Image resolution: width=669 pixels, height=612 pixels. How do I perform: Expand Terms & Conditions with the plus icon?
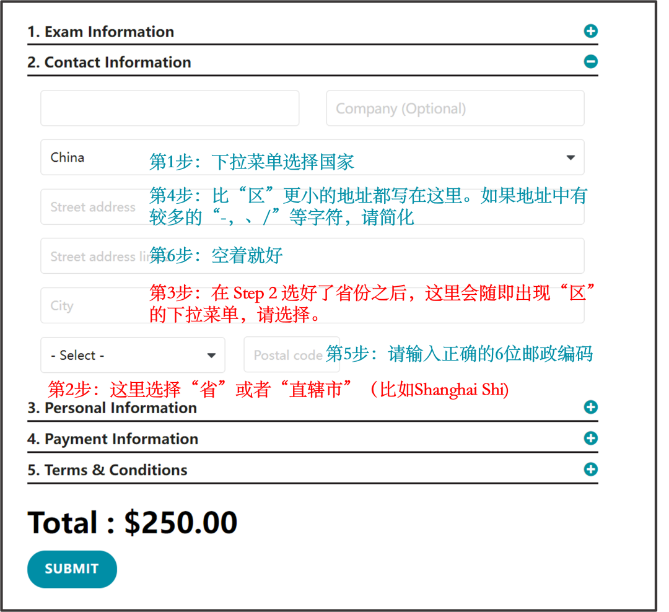click(x=590, y=470)
